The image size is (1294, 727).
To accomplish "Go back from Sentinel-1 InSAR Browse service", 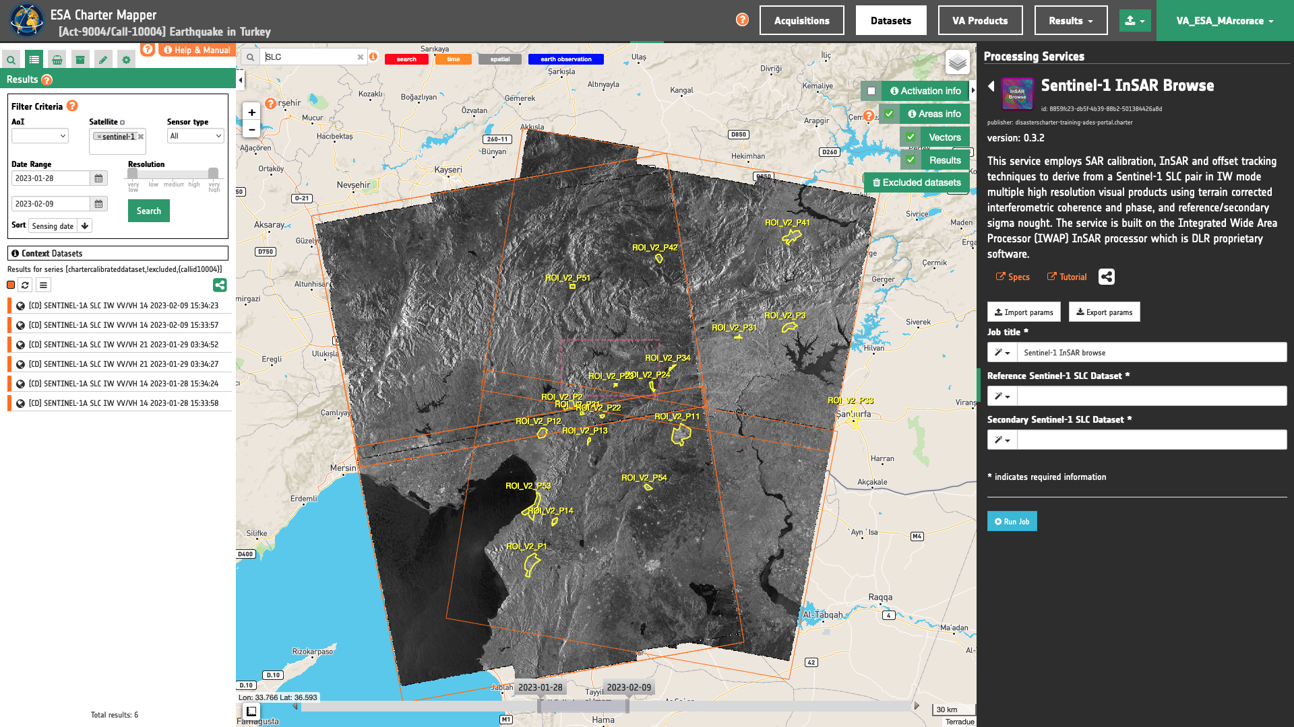I will (991, 86).
